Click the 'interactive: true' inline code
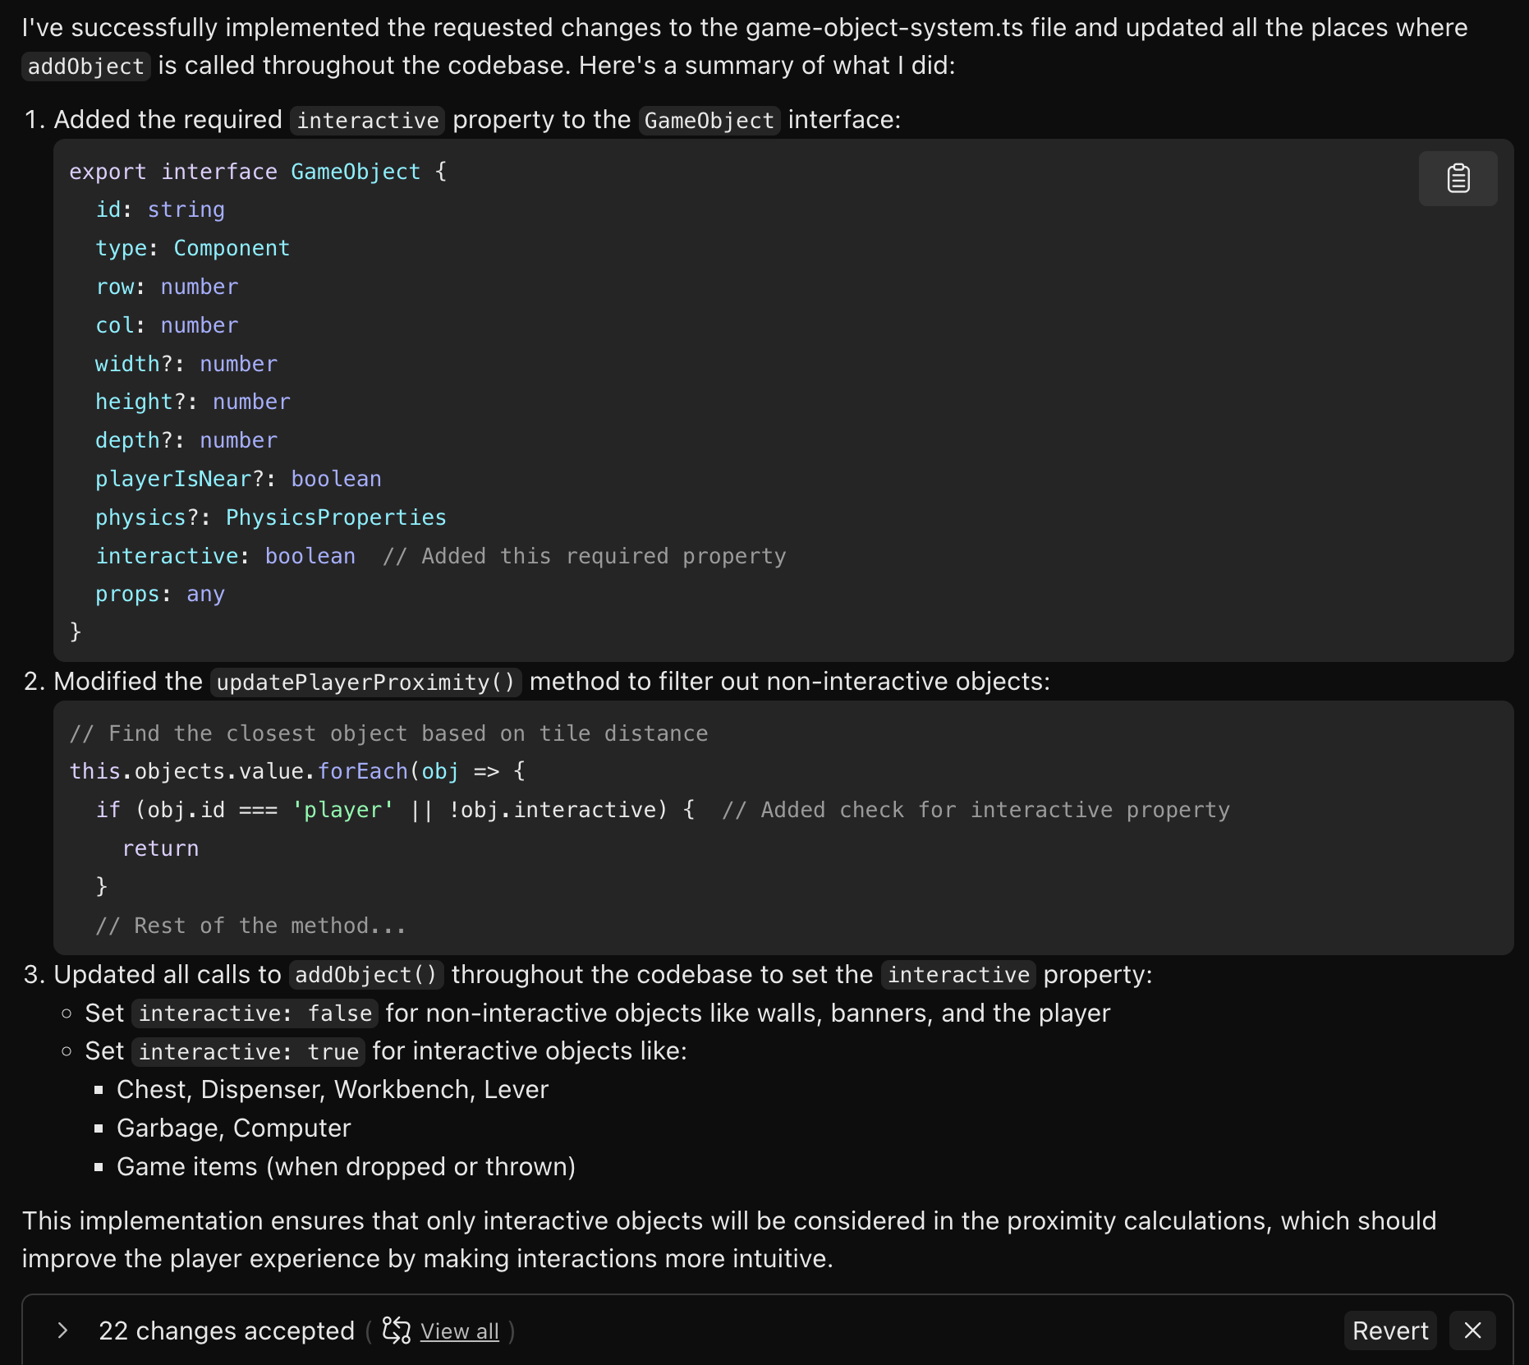1529x1365 pixels. pyautogui.click(x=248, y=1052)
